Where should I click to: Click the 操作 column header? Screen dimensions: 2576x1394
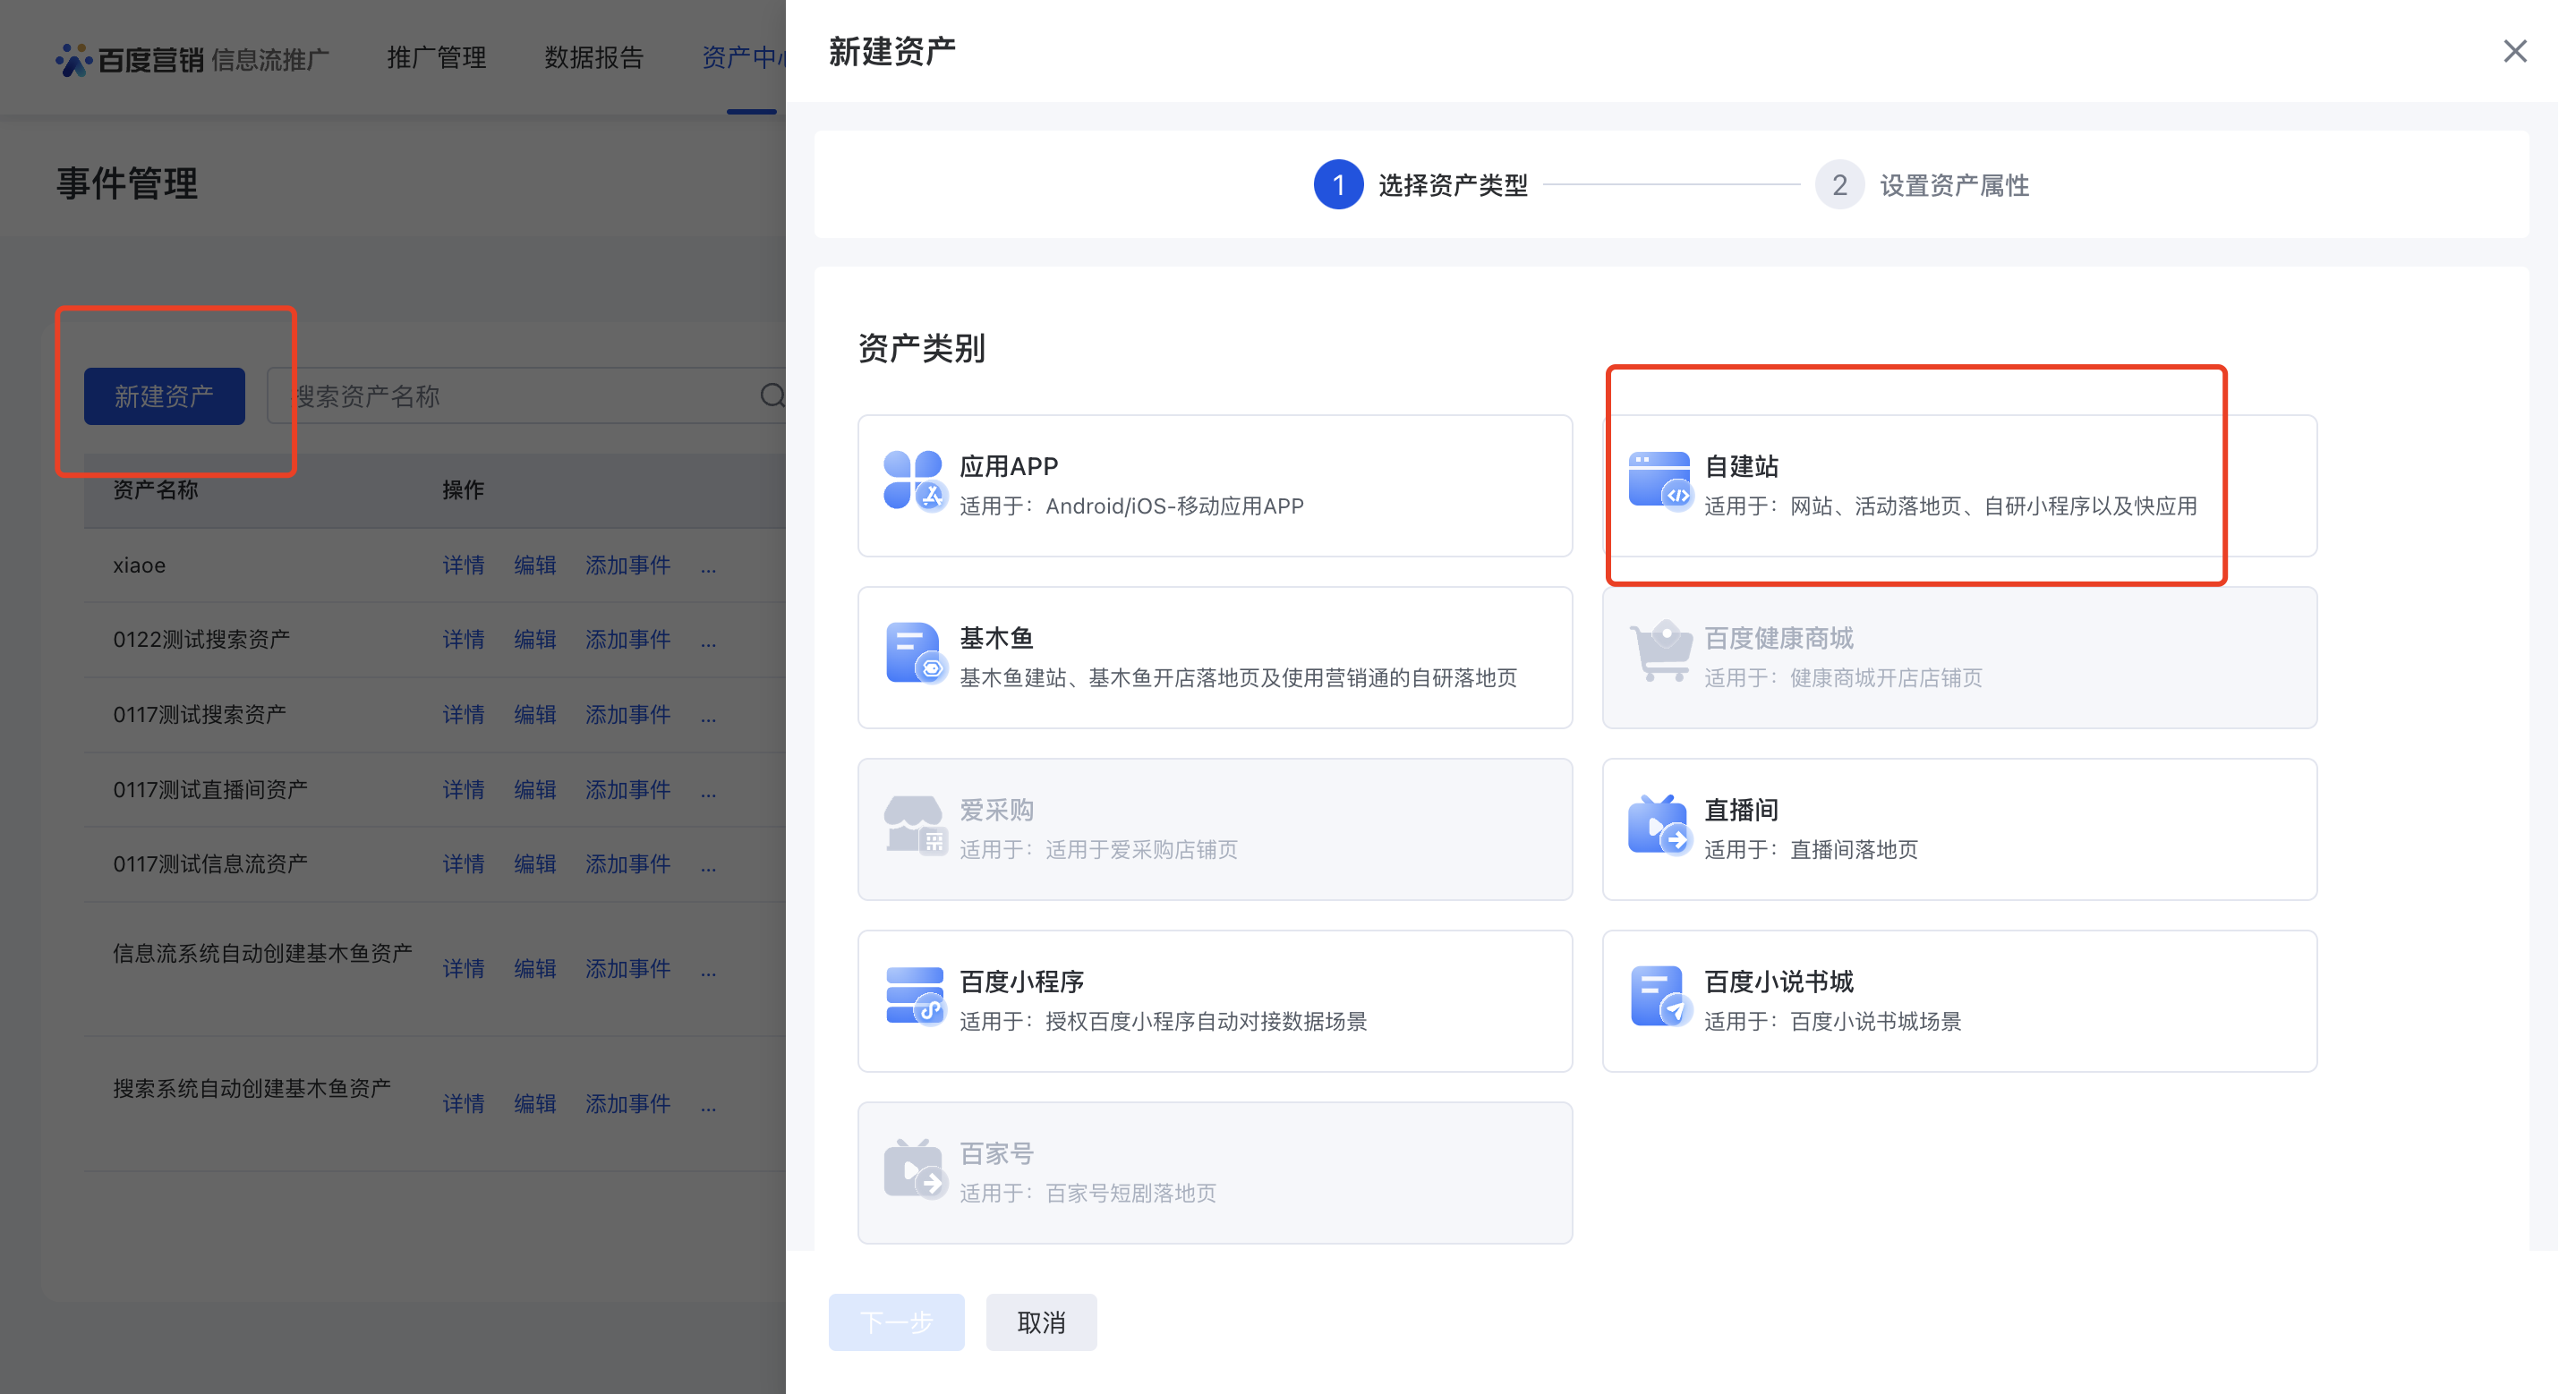[x=463, y=489]
